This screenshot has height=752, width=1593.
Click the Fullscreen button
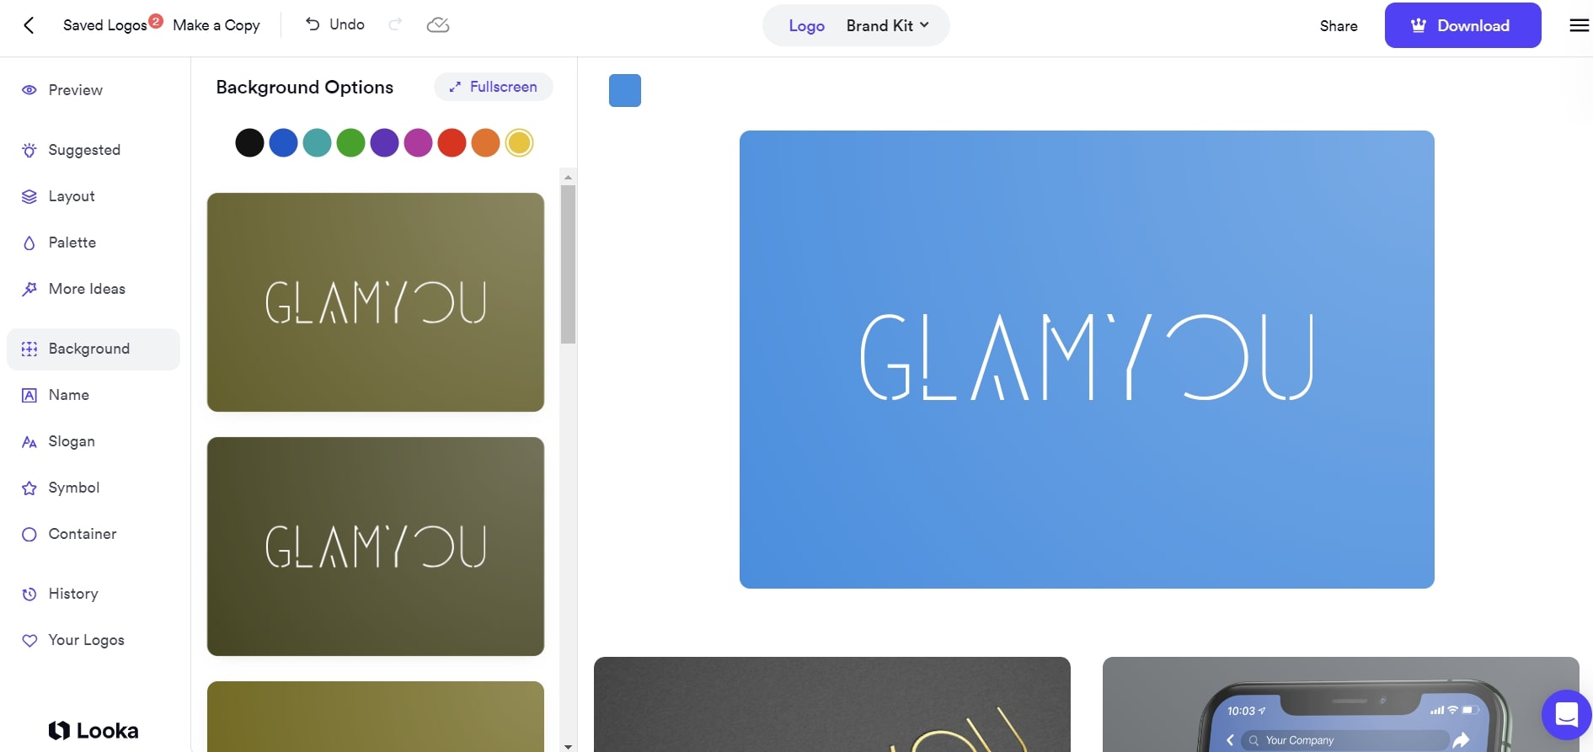pyautogui.click(x=494, y=87)
